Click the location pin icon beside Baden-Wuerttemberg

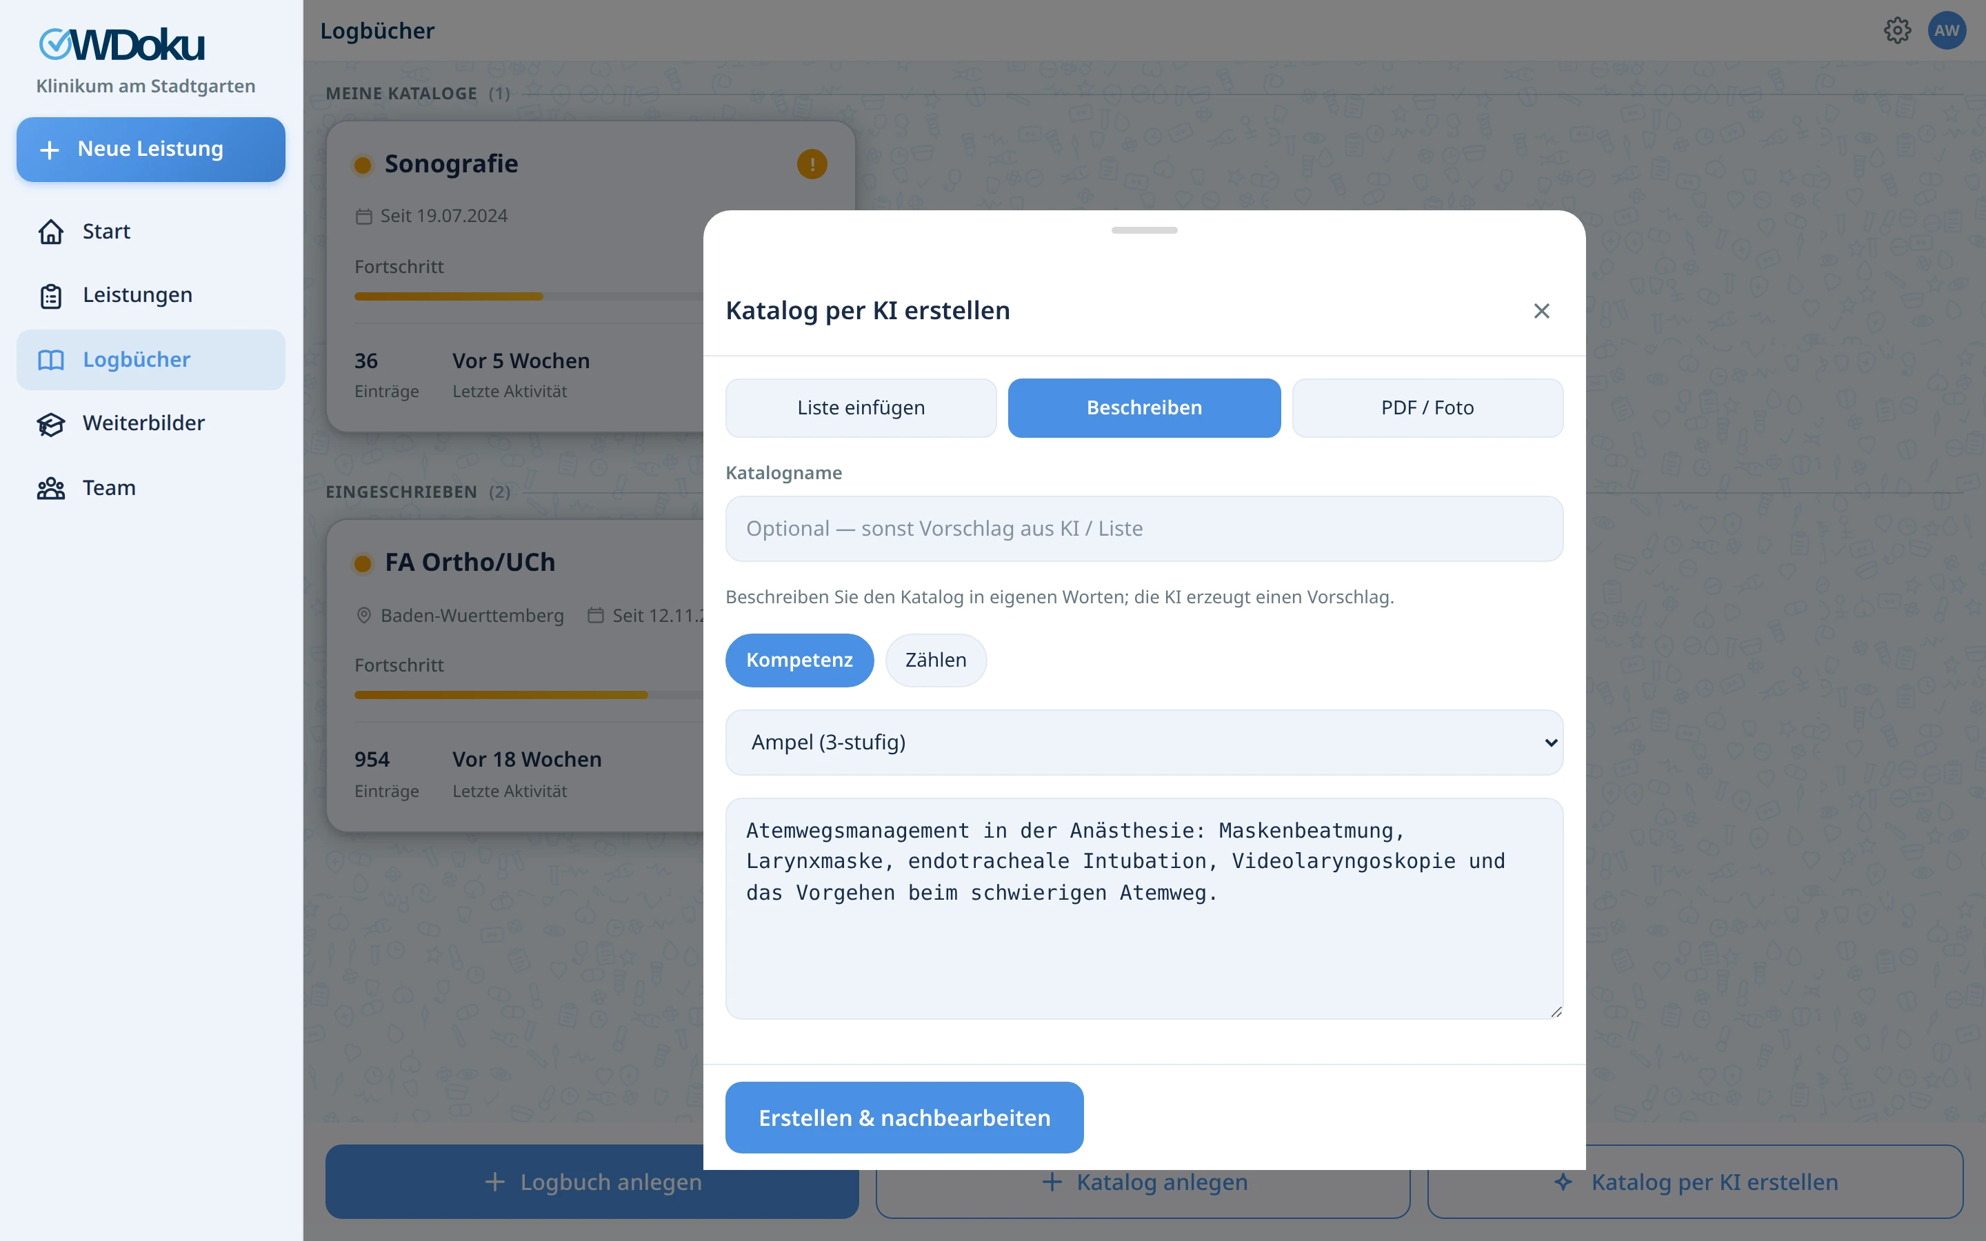point(363,616)
